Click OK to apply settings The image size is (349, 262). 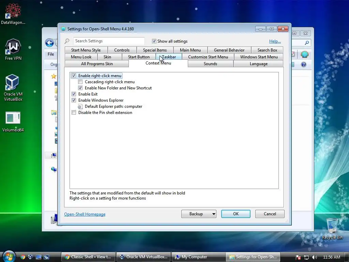[236, 214]
